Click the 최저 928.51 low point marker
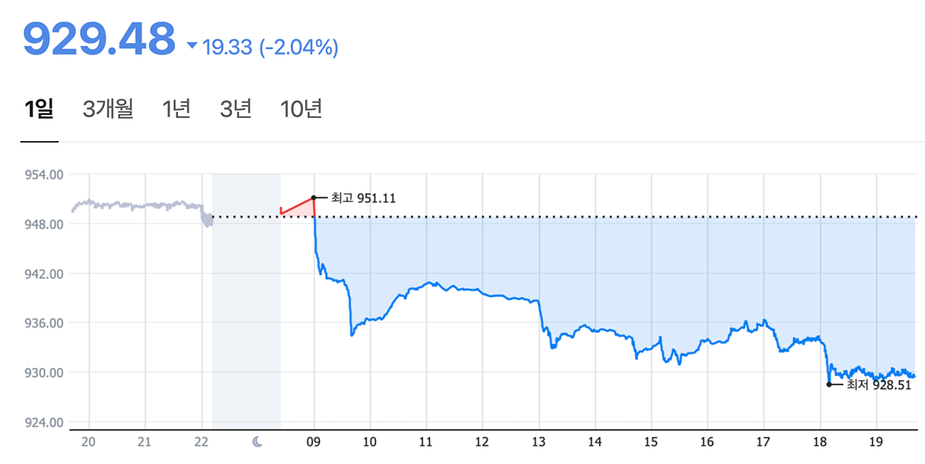The image size is (925, 464). coord(829,384)
